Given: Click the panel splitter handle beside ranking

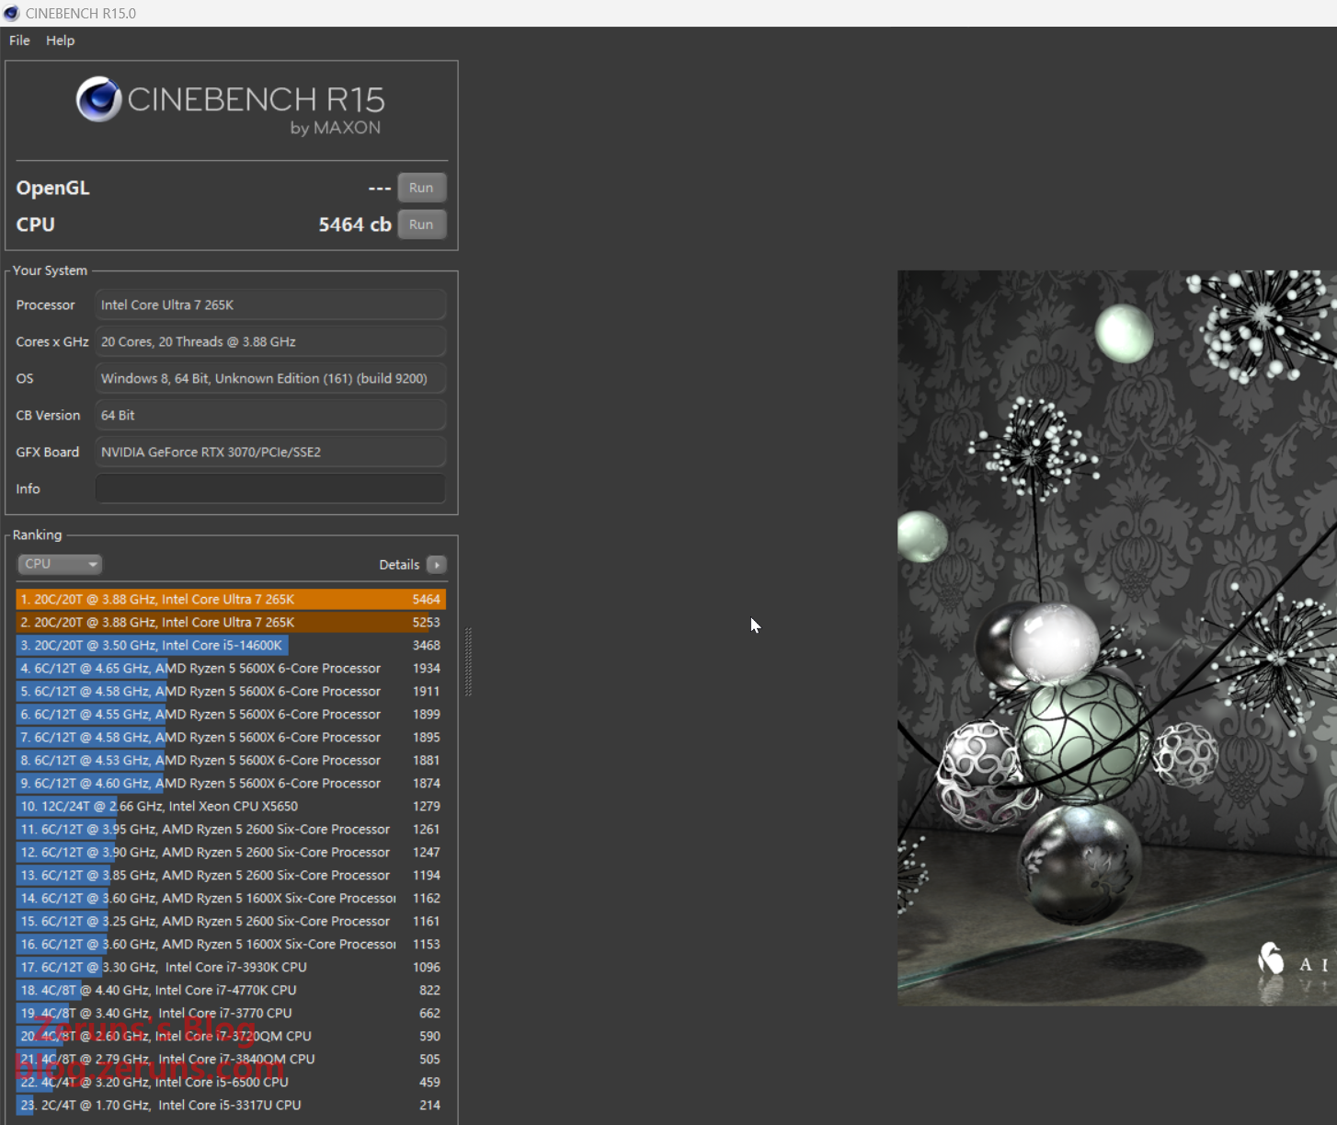Looking at the screenshot, I should [468, 661].
